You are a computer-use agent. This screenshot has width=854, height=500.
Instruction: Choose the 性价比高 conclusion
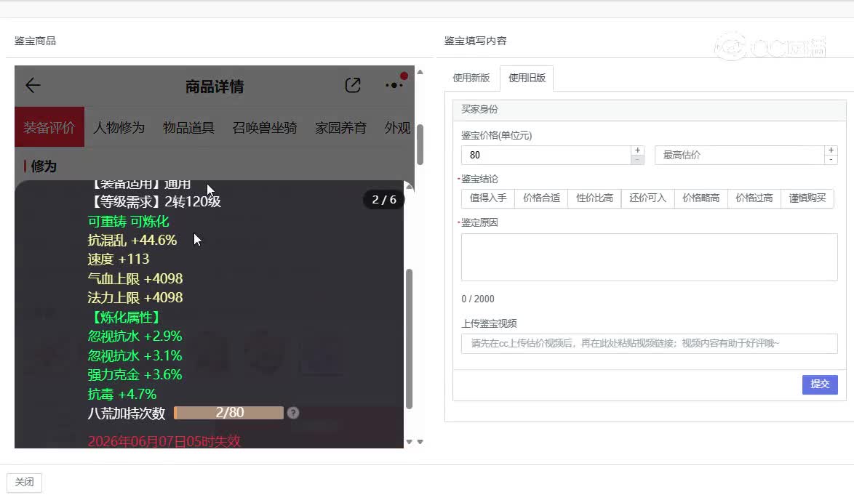pos(595,198)
